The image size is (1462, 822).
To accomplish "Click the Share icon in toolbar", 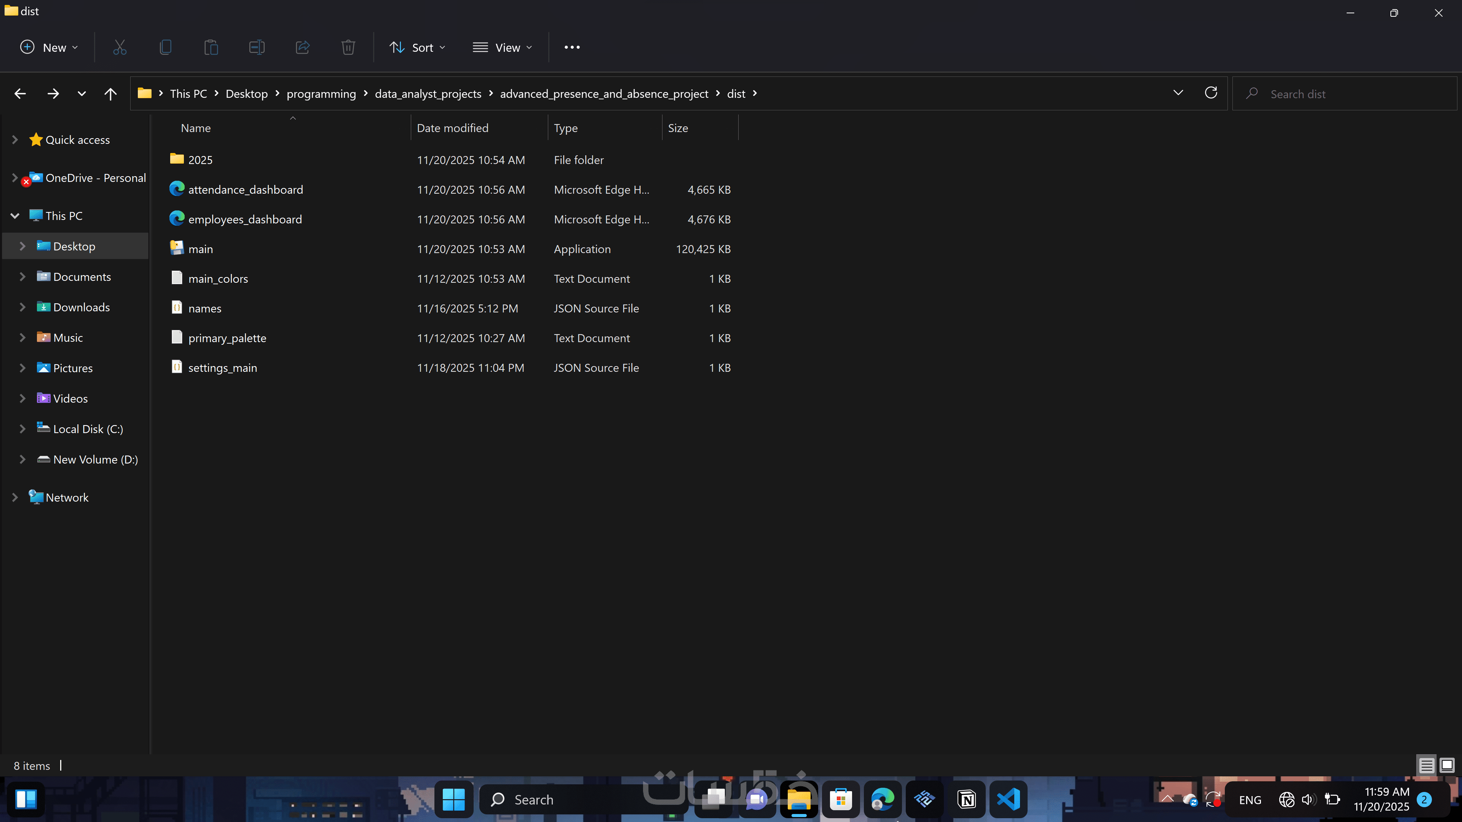I will coord(303,47).
